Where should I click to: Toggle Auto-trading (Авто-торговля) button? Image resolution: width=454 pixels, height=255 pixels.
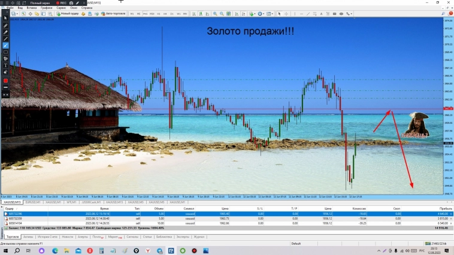[x=116, y=13]
